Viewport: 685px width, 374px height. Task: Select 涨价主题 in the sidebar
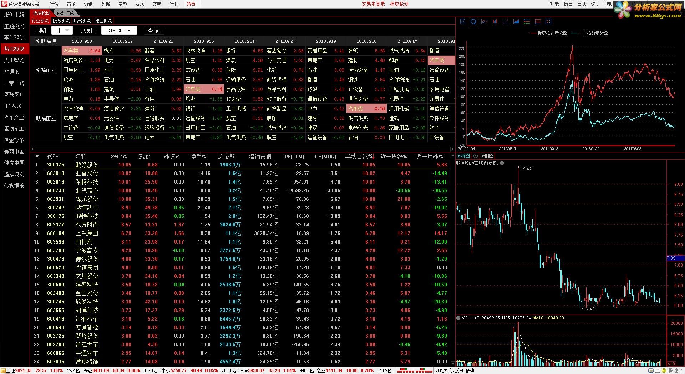(x=14, y=15)
